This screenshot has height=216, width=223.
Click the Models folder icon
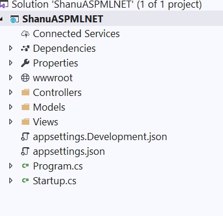[x=25, y=107]
